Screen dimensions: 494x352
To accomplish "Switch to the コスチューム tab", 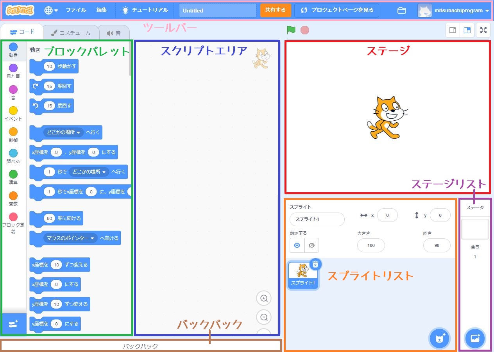I will point(71,33).
